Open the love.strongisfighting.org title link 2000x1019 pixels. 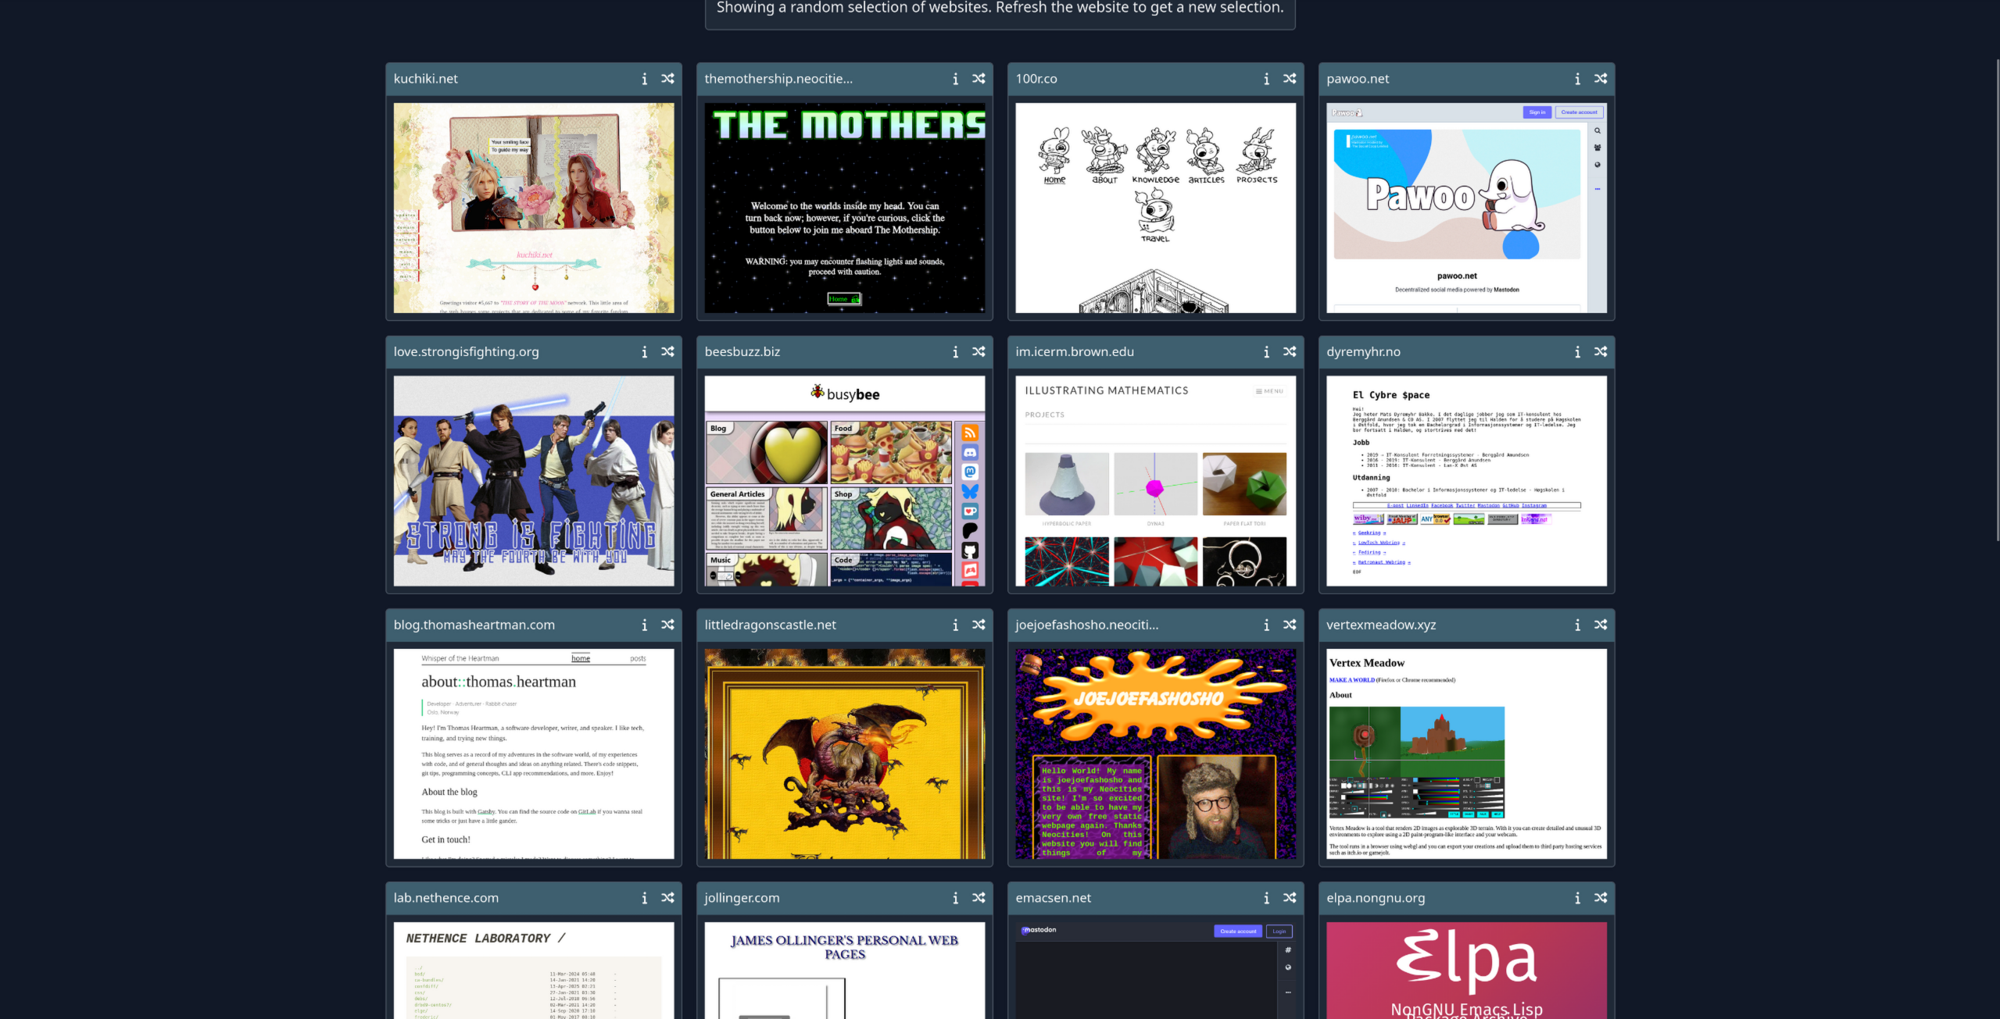pos(466,352)
